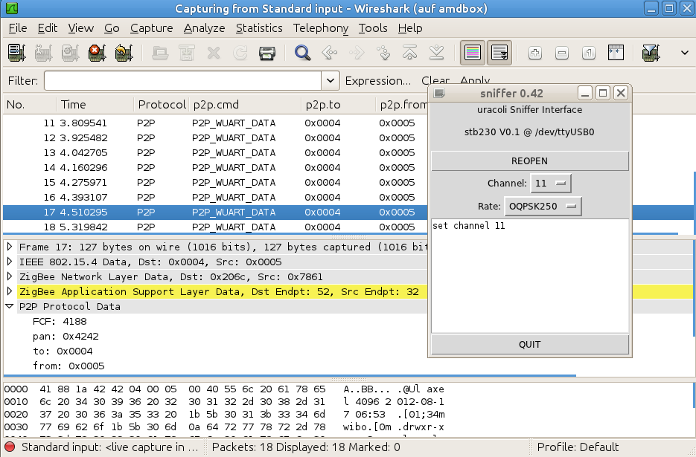Restart the running live capture

pyautogui.click(x=124, y=53)
